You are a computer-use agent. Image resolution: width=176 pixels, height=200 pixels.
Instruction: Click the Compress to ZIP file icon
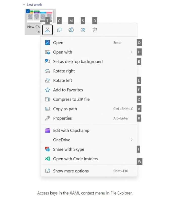(47, 99)
